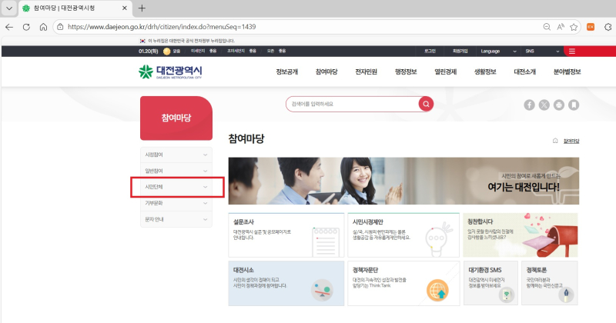Expand the 시민단체 sidebar menu
The width and height of the screenshot is (616, 323).
175,187
